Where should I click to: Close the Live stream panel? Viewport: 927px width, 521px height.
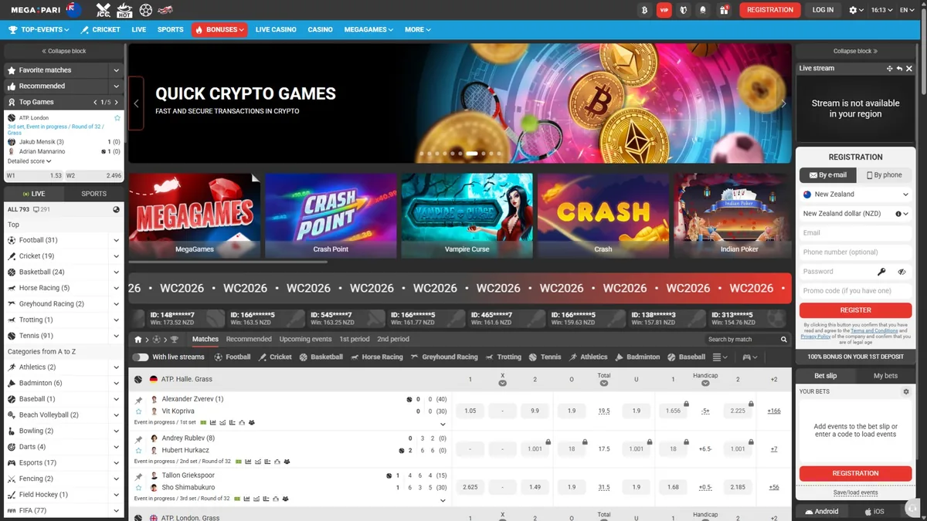(909, 68)
